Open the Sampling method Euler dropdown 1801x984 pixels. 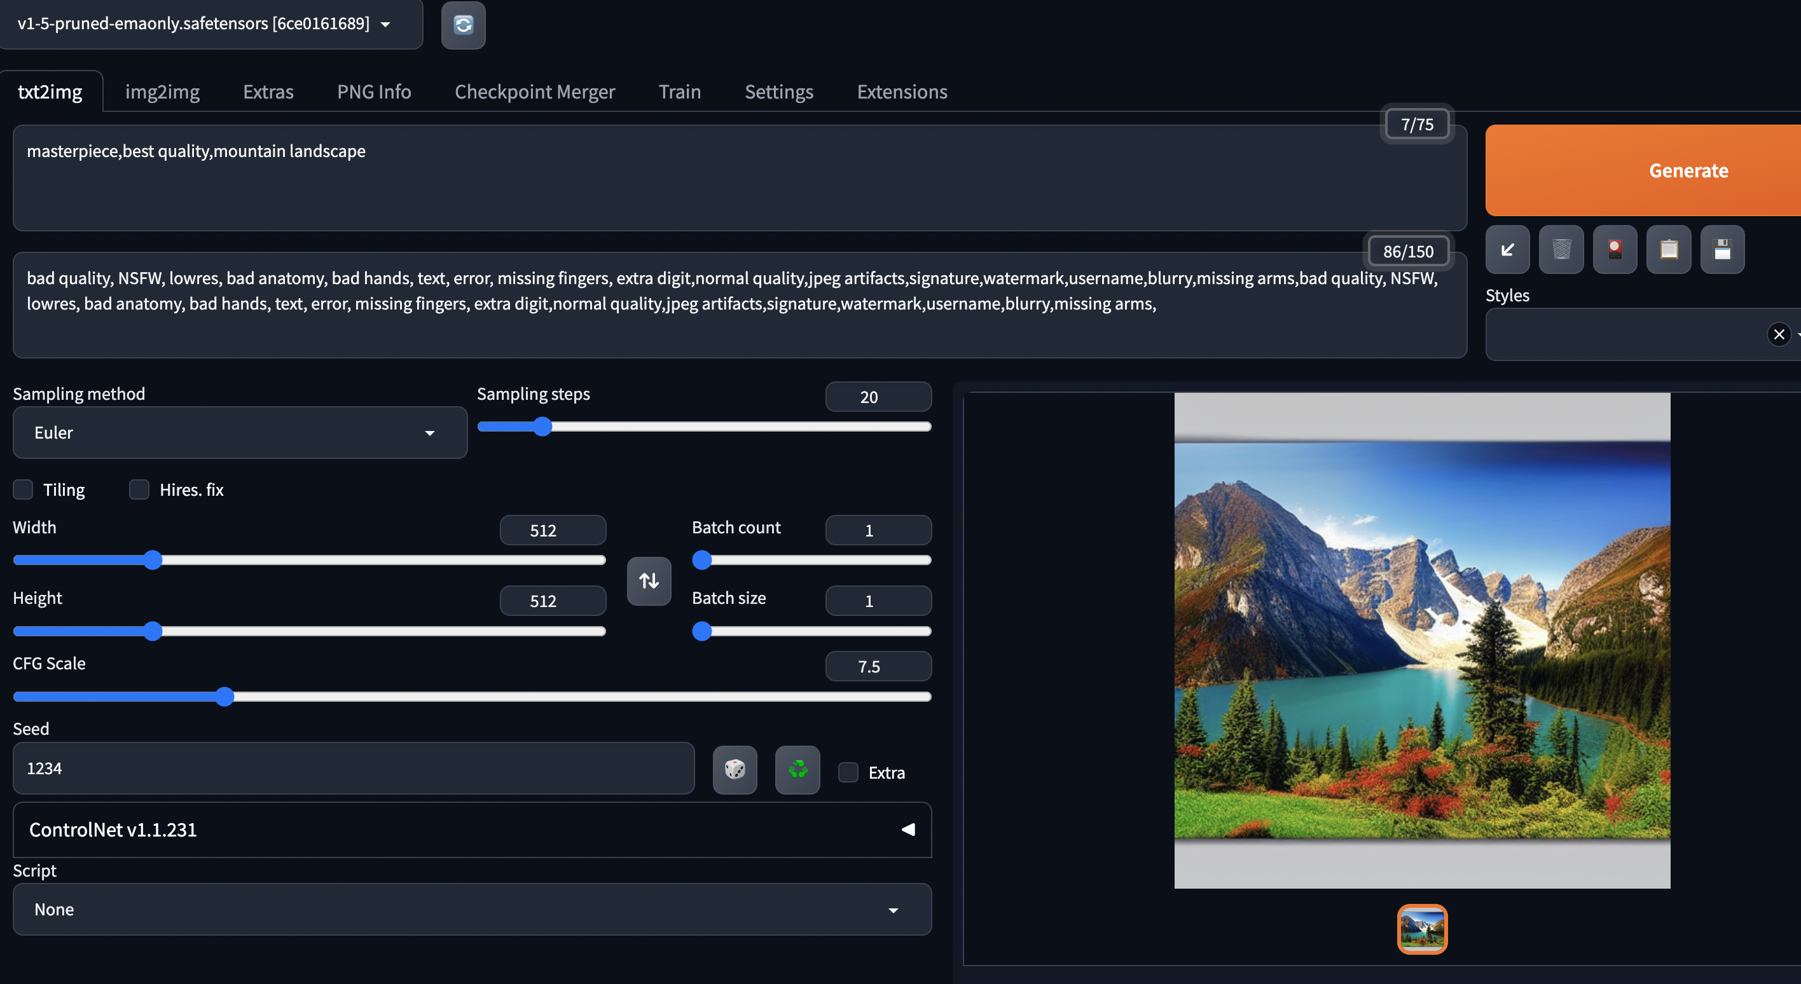click(x=240, y=433)
